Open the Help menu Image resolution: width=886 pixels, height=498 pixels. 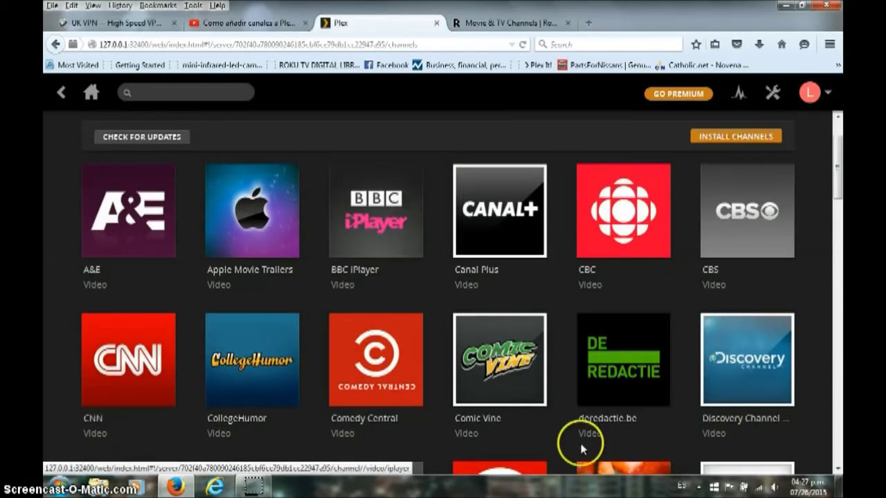click(x=217, y=6)
